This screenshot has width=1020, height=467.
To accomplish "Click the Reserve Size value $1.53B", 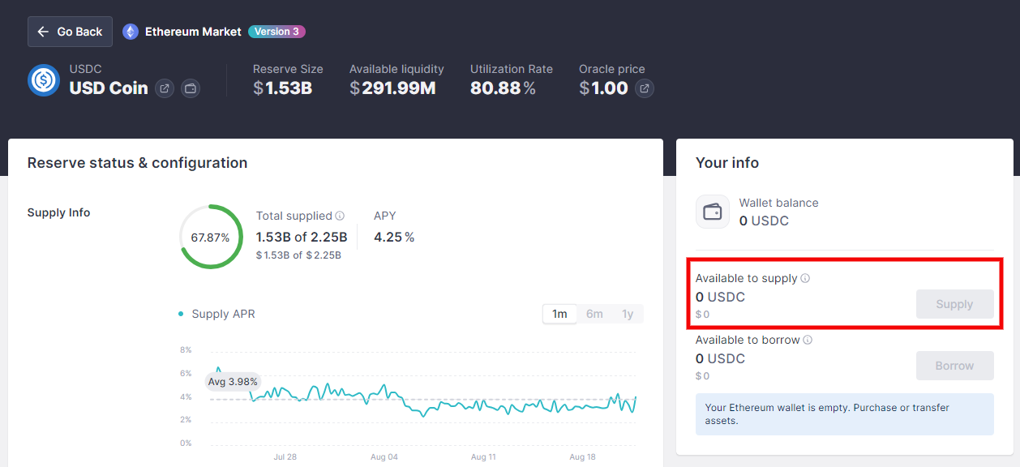I will point(282,88).
